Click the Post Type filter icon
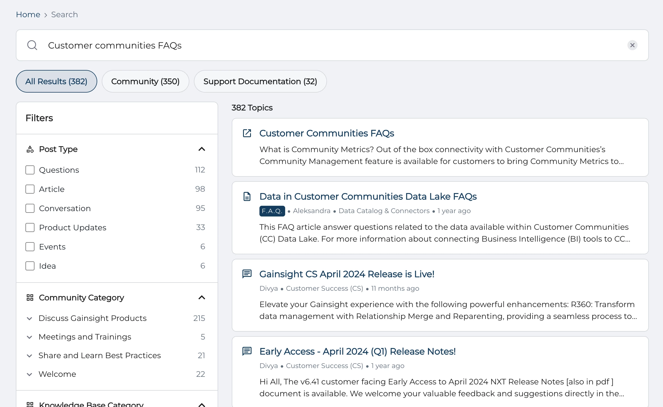Viewport: 663px width, 407px height. (30, 149)
